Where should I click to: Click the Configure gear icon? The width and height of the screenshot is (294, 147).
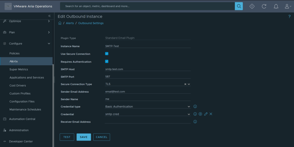5,44
